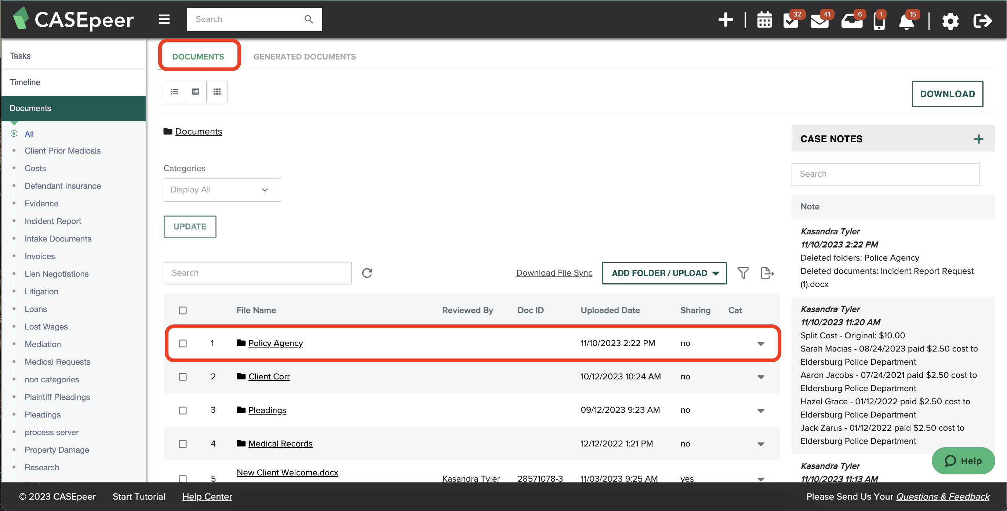The width and height of the screenshot is (1007, 511).
Task: Click the Help chat button
Action: [963, 461]
